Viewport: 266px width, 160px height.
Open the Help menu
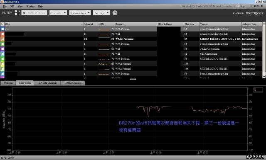click(x=40, y=7)
